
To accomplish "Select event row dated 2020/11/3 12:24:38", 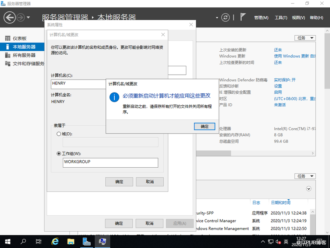I will (252, 213).
